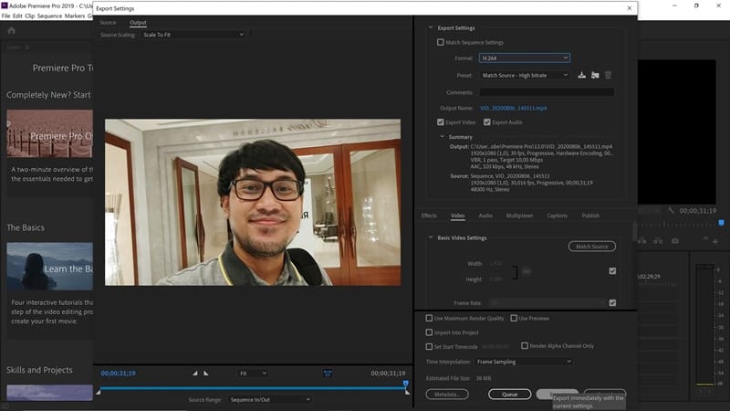Click the Set Out Point marker icon
Screen dimensions: 730x411
pos(205,374)
